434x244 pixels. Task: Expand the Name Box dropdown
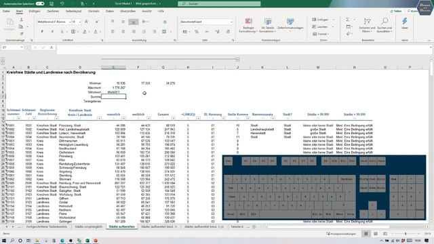point(22,47)
